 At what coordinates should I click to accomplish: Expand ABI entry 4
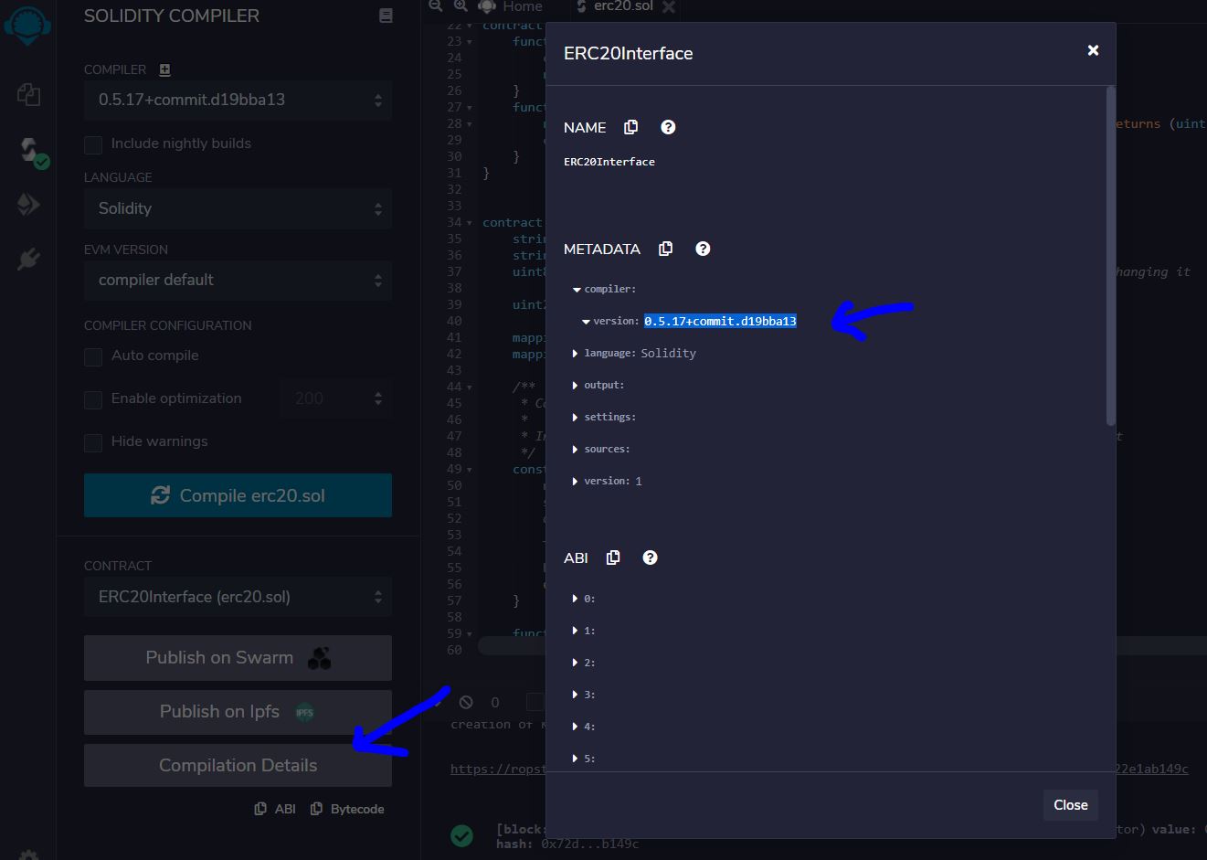[x=575, y=727]
